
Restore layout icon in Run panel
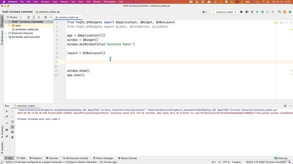7,130
